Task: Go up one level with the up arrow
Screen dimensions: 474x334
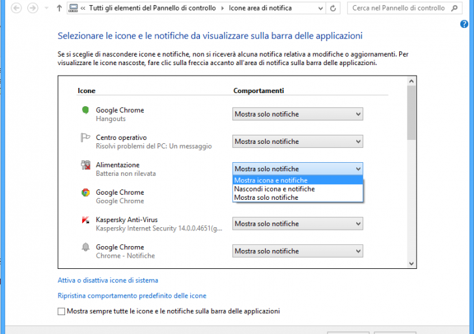Action: 59,8
